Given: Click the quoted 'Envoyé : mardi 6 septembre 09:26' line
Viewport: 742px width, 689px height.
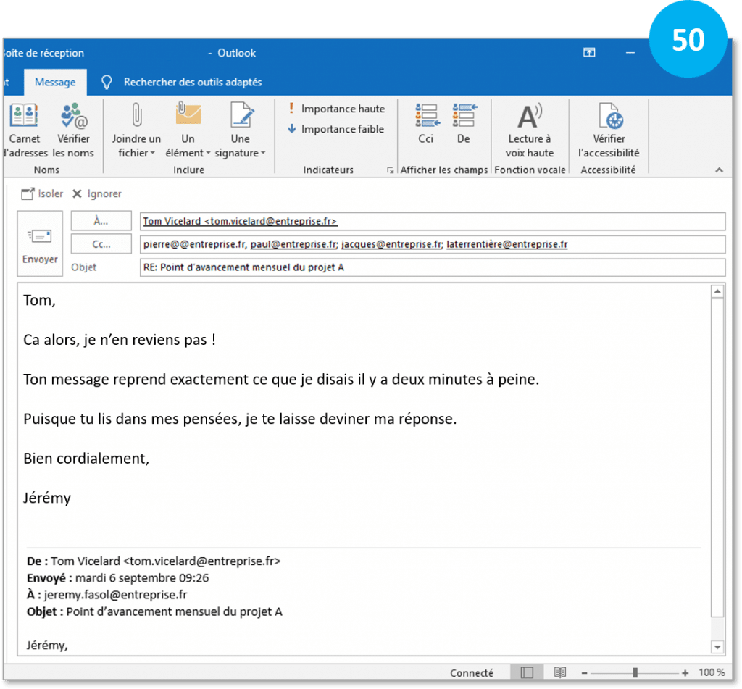Looking at the screenshot, I should (x=118, y=578).
